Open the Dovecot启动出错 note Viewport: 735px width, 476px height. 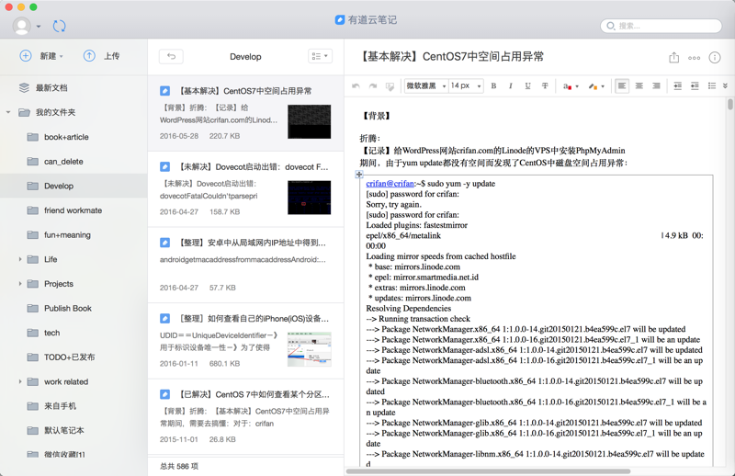pos(245,189)
